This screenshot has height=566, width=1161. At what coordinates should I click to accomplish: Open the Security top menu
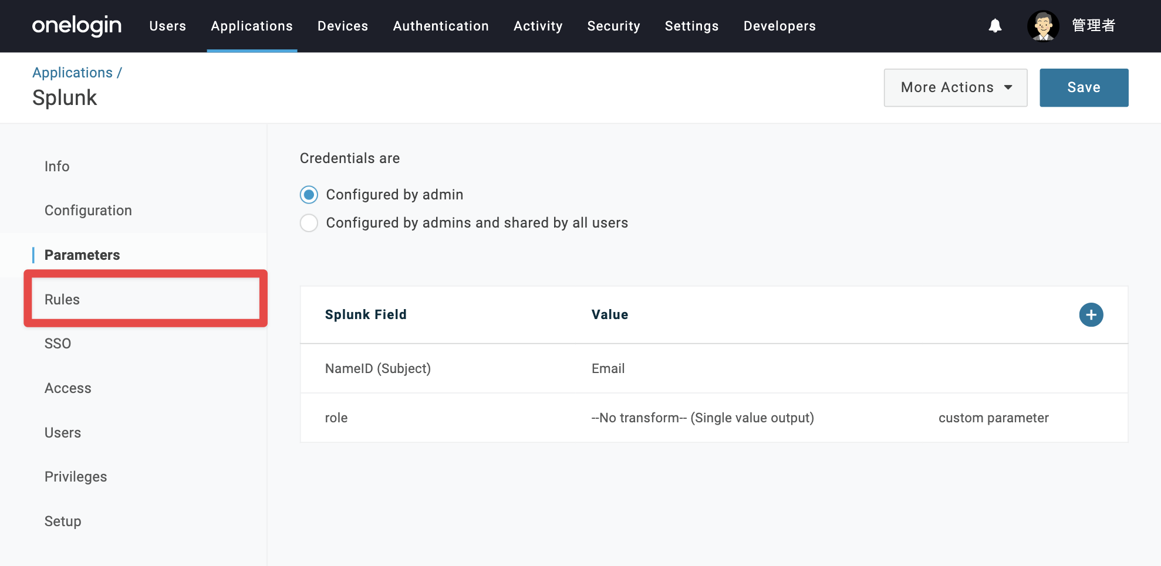click(613, 26)
